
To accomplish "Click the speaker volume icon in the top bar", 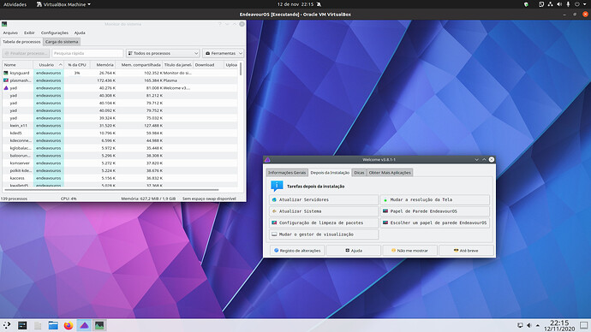I will (x=559, y=4).
